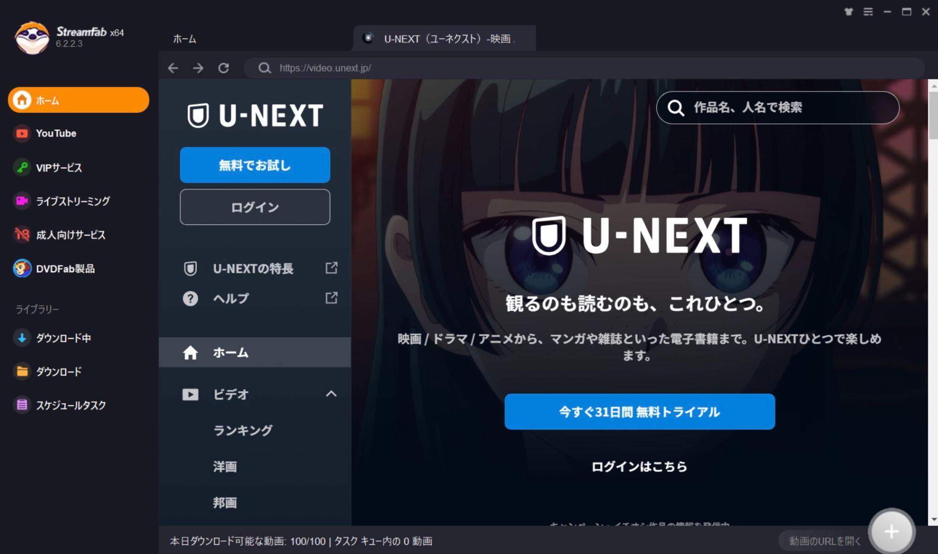Open 邦画 category

(x=225, y=503)
